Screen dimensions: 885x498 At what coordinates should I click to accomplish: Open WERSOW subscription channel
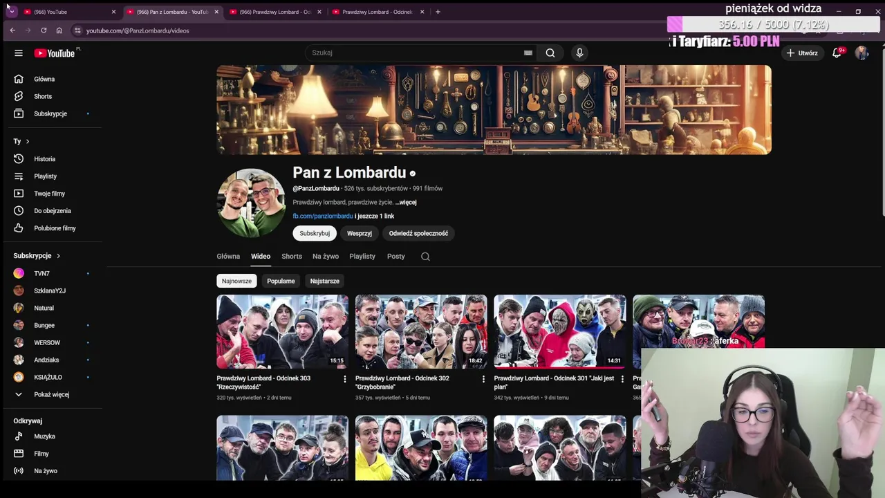47,343
